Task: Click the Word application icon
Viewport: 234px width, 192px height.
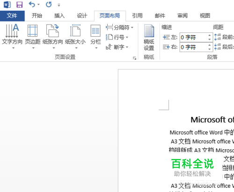Action: coord(7,5)
